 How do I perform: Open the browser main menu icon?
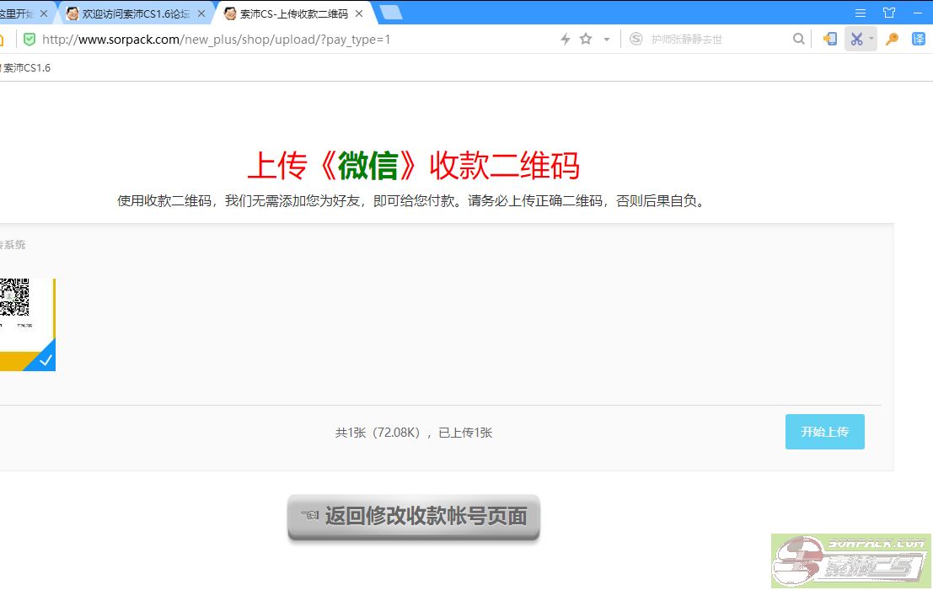coord(861,13)
